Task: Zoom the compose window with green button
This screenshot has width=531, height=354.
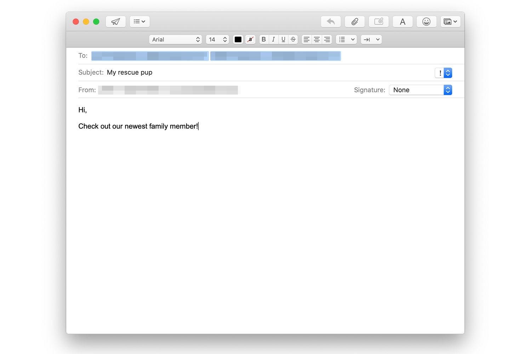Action: (96, 22)
